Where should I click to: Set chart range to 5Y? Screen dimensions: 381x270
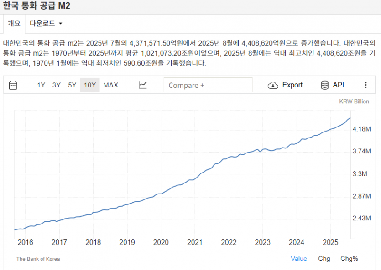click(x=72, y=85)
